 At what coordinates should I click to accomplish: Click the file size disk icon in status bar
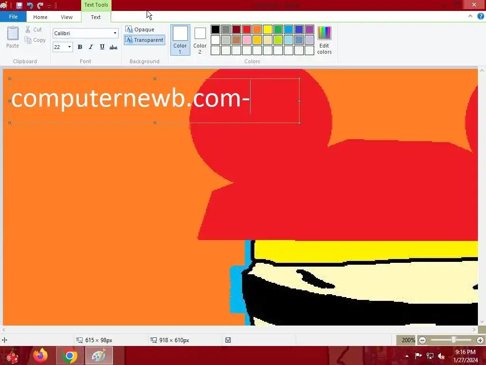pos(228,340)
